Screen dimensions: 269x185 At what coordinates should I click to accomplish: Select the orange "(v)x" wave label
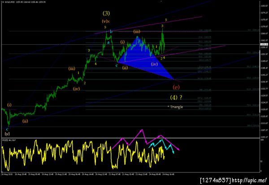pyautogui.click(x=106, y=21)
